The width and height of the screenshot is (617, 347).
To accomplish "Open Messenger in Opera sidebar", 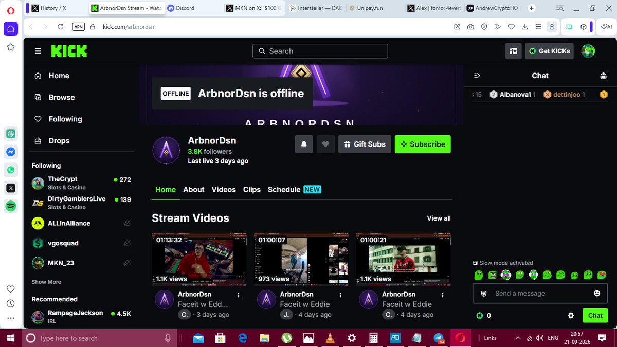I will point(10,152).
